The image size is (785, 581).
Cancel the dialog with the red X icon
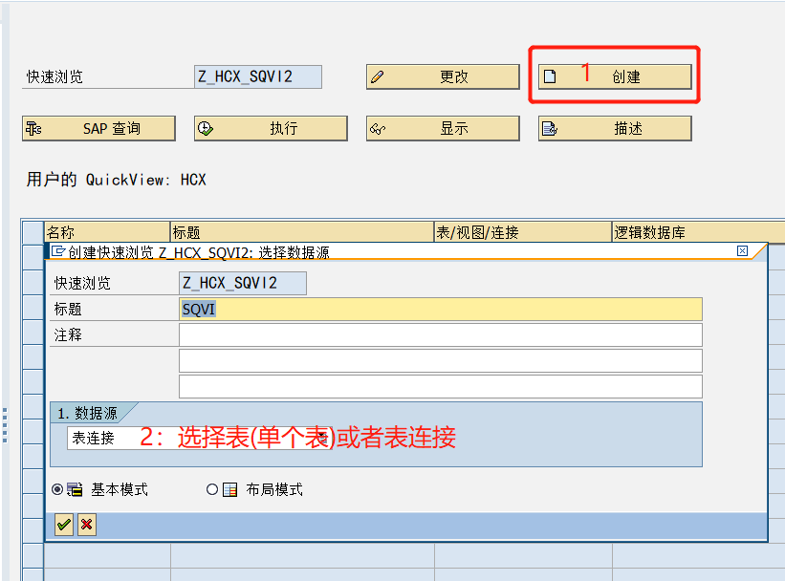point(86,525)
